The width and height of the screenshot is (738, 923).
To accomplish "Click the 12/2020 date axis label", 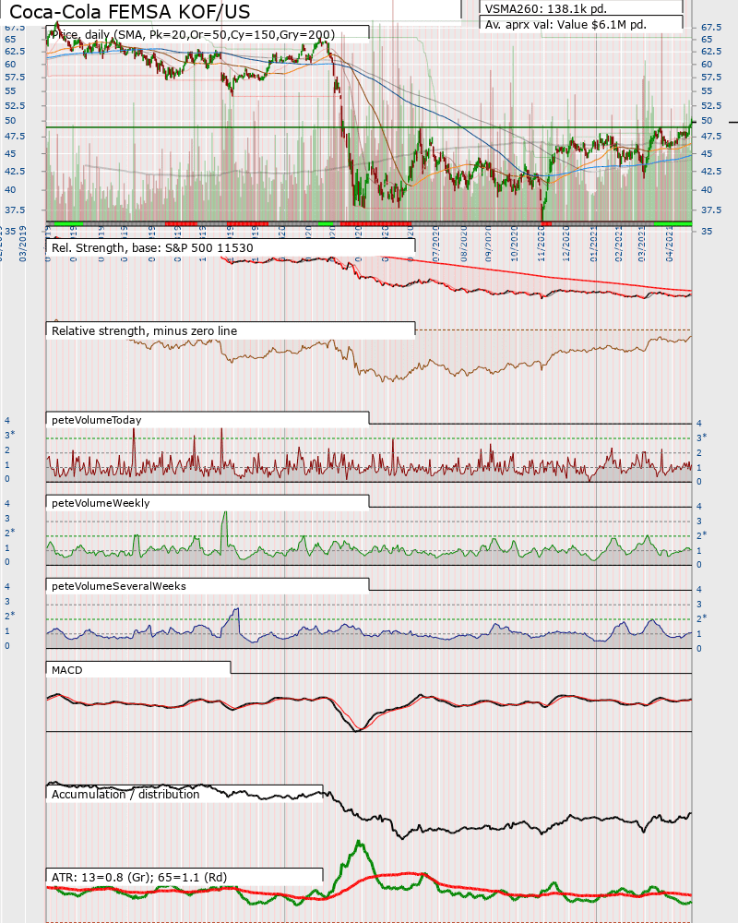I will 566,245.
